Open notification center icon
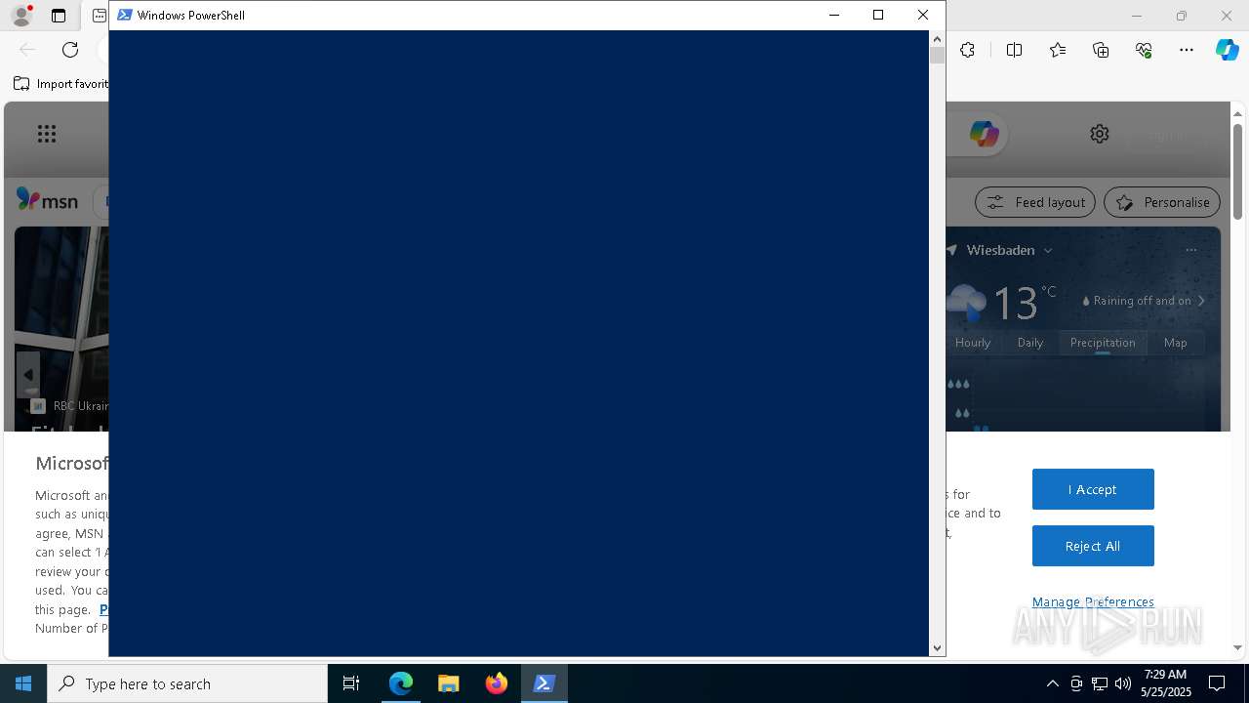This screenshot has width=1249, height=703. [1217, 683]
